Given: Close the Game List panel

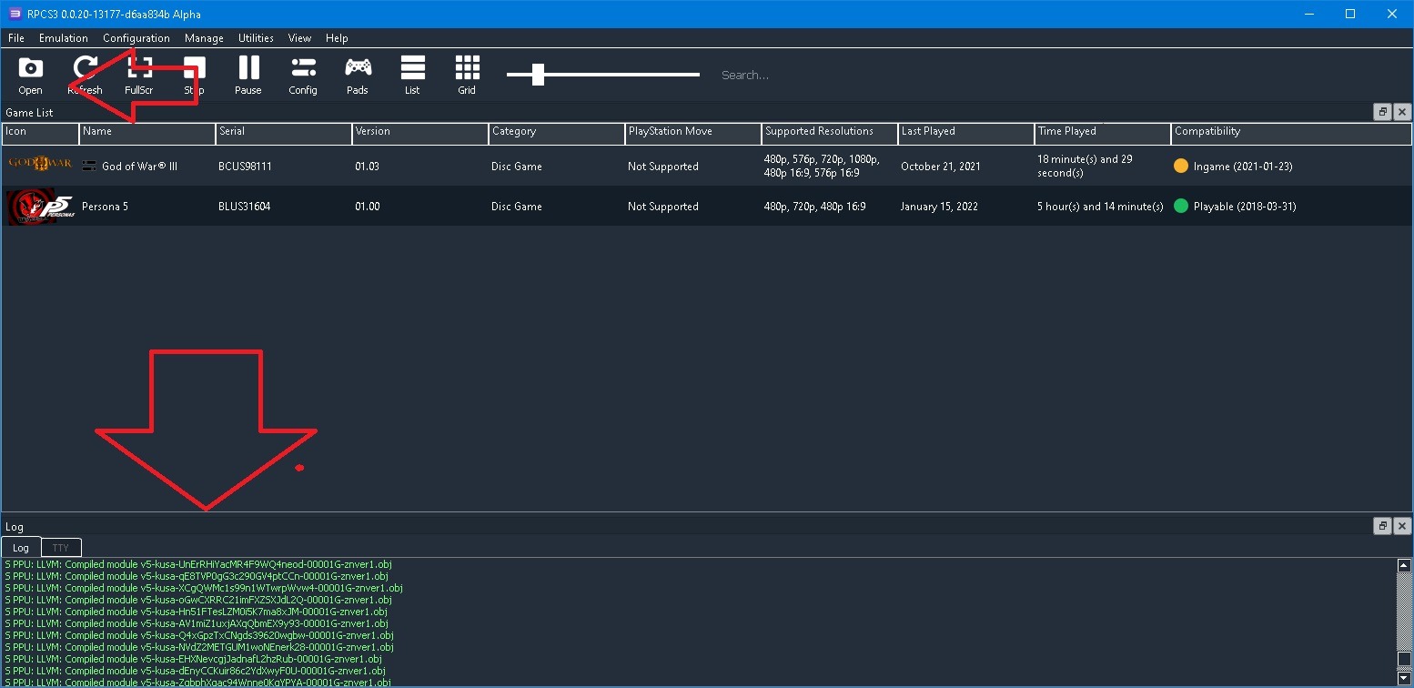Looking at the screenshot, I should tap(1401, 112).
